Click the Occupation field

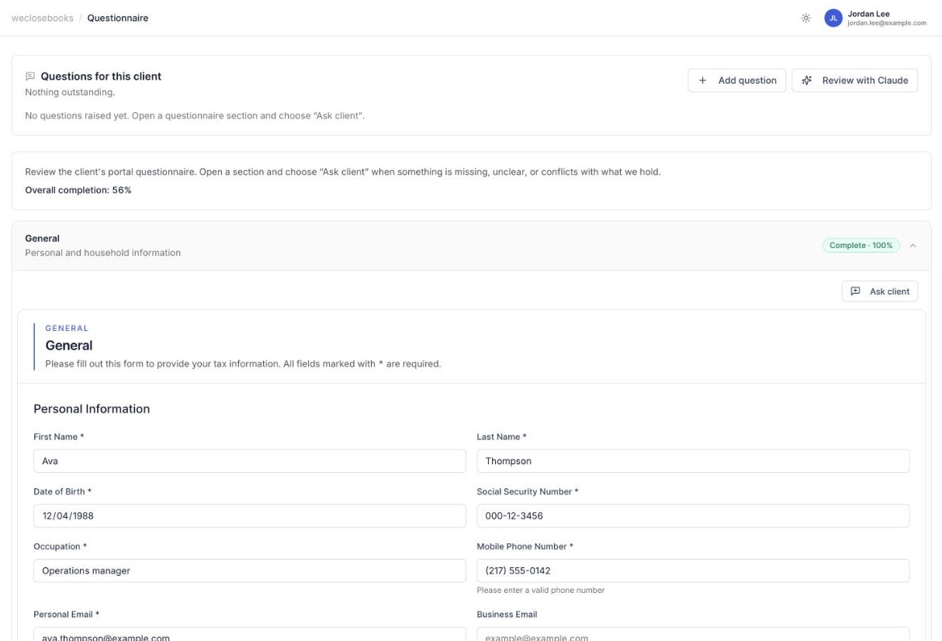(x=250, y=570)
